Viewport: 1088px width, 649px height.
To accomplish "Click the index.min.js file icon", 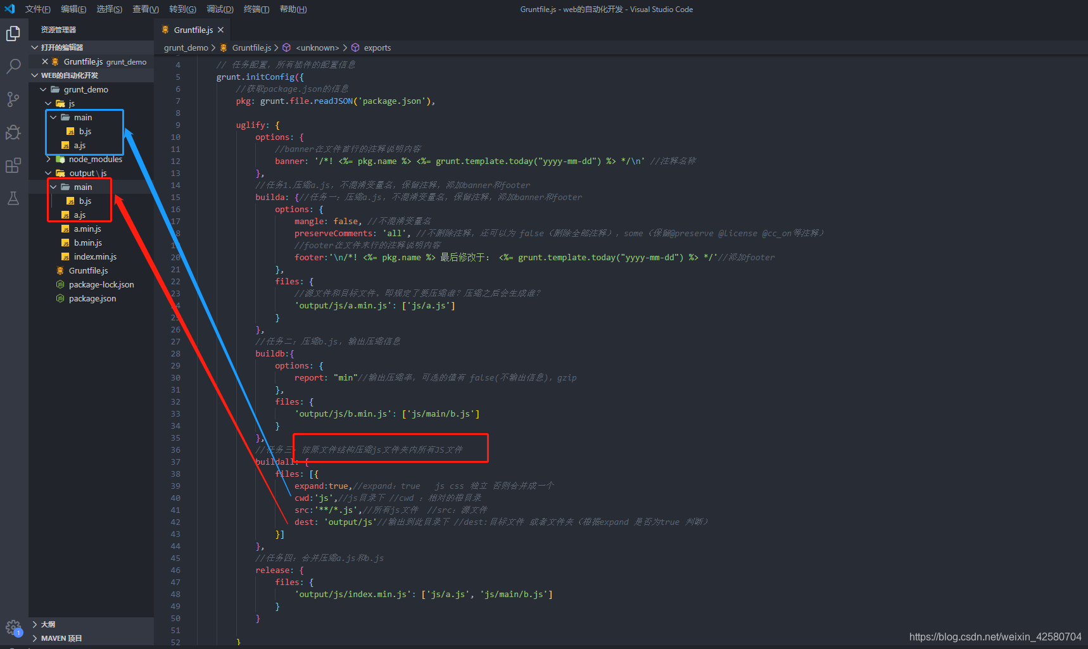I will click(x=65, y=256).
